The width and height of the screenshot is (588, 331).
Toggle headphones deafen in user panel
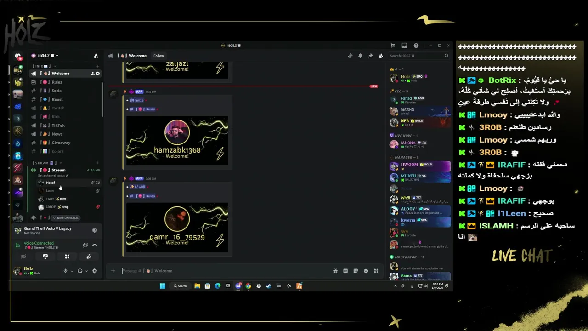click(80, 271)
